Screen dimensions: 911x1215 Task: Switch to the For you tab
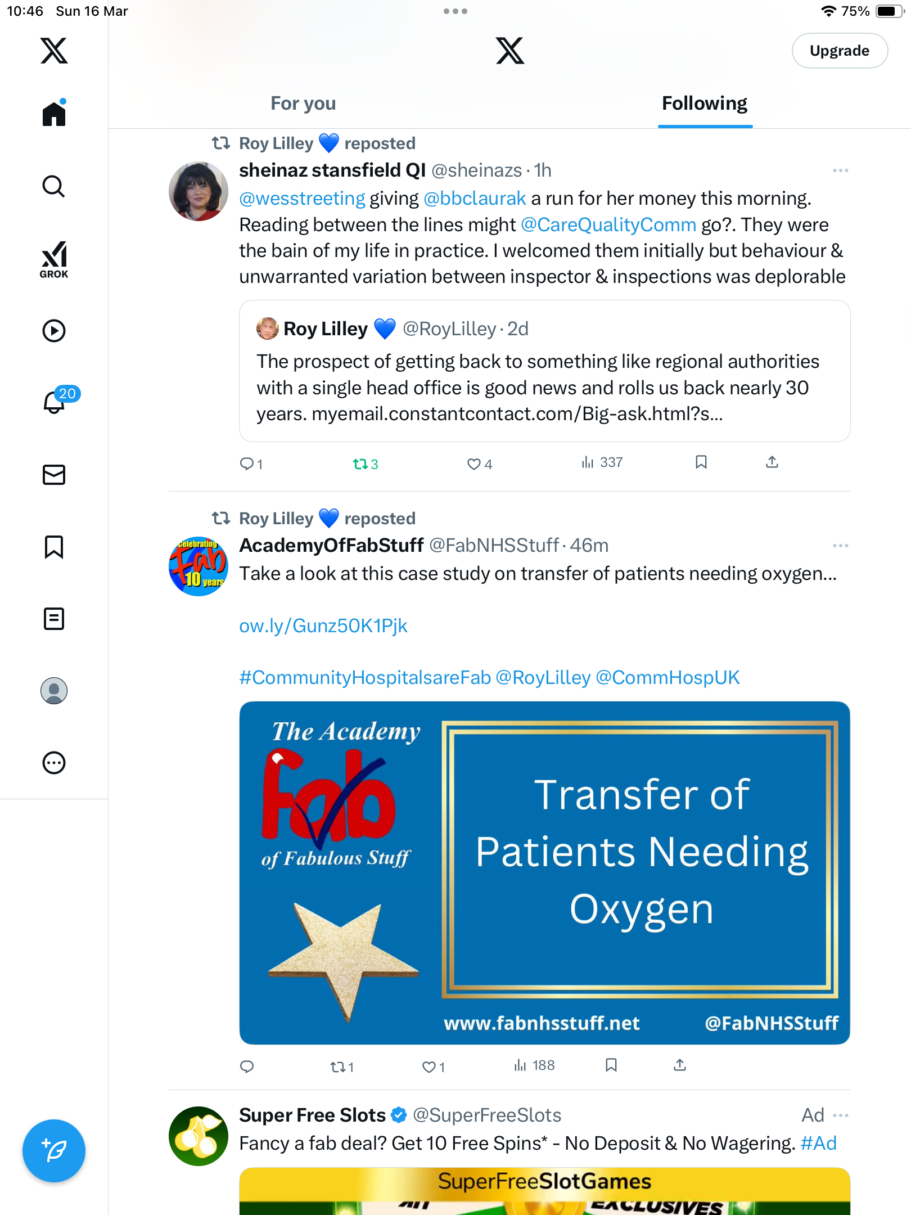[x=303, y=103]
